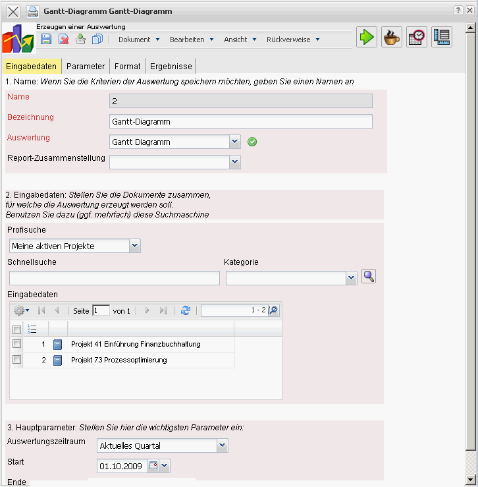Open the Profisuche dropdown 'Meine aktiven Projekte'
Screen dimensions: 478x487
(134, 246)
